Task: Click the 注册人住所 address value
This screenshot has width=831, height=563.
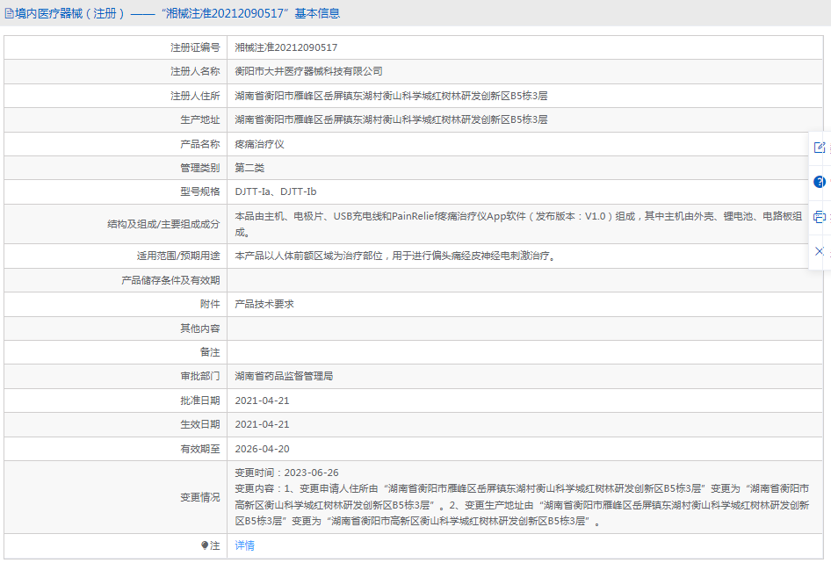Action: pos(391,96)
